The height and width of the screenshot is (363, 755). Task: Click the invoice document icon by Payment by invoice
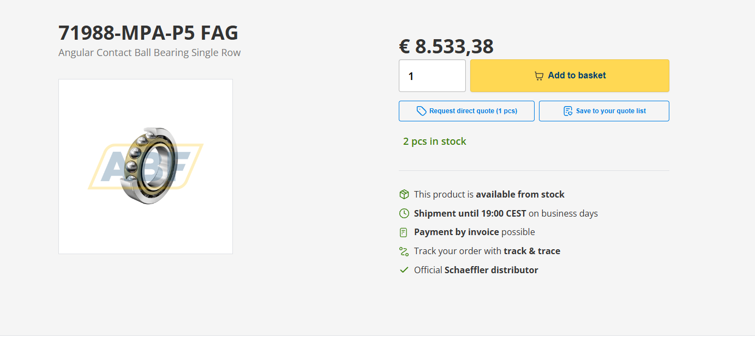point(404,232)
